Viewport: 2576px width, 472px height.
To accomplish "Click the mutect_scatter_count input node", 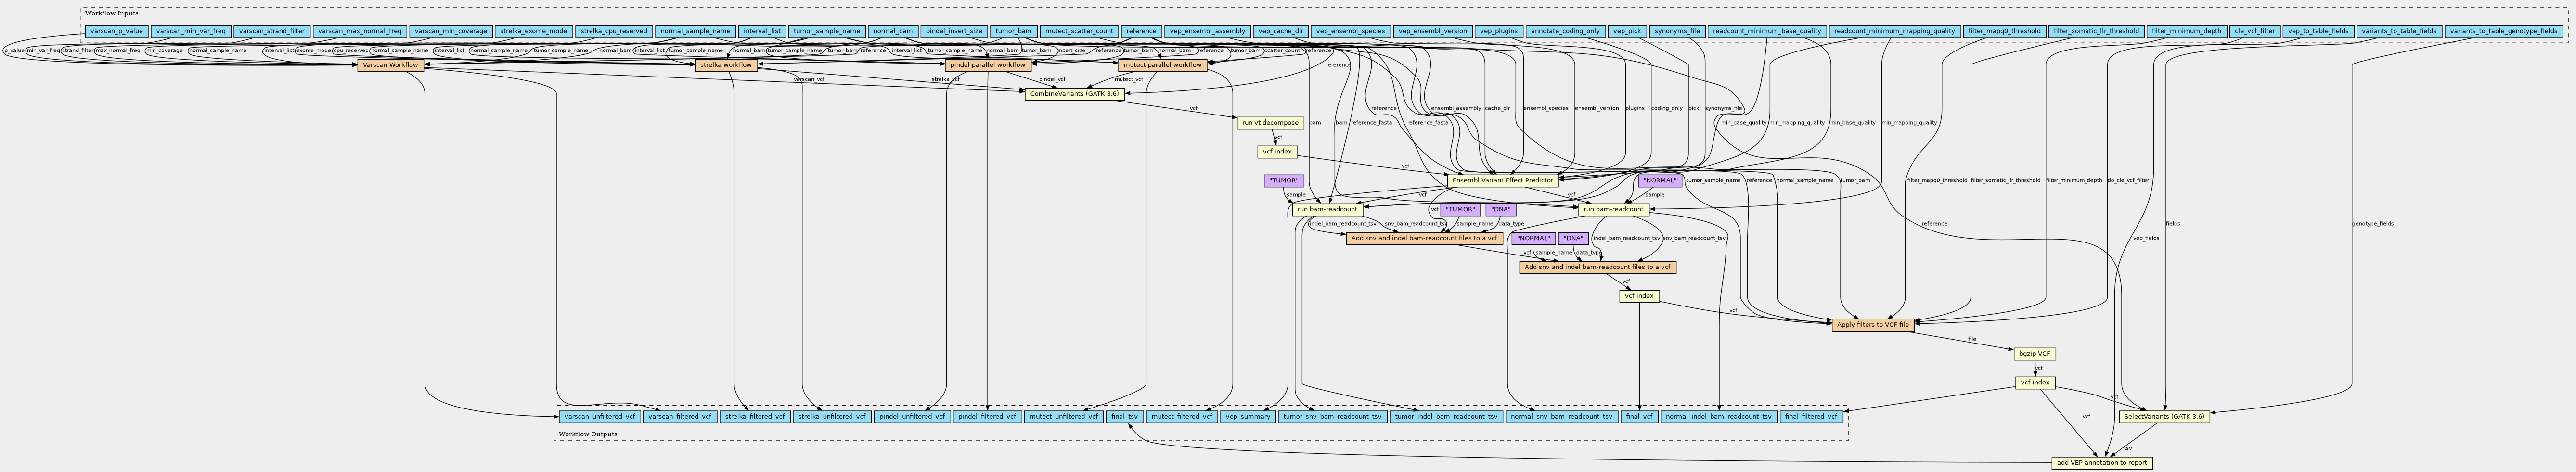I will point(1078,31).
